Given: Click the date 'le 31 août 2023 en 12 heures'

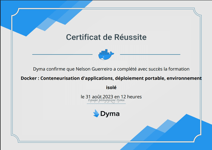Looking at the screenshot, I should pyautogui.click(x=111, y=97).
